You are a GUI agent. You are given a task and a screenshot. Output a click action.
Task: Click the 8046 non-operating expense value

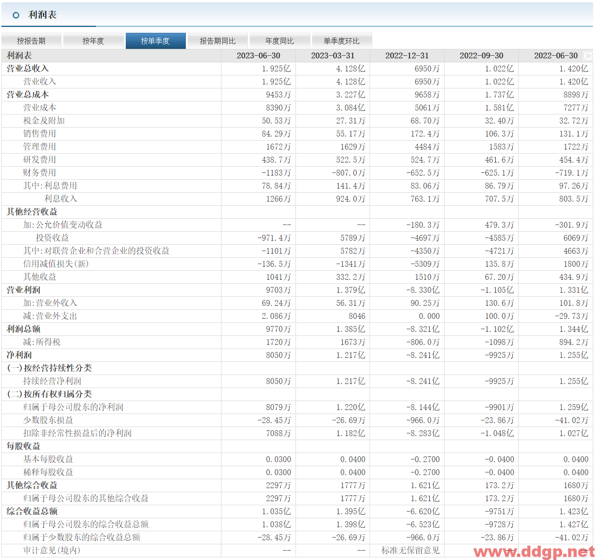357,317
